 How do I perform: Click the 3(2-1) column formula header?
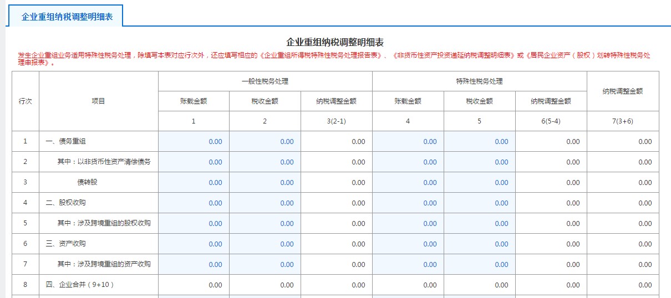[337, 121]
